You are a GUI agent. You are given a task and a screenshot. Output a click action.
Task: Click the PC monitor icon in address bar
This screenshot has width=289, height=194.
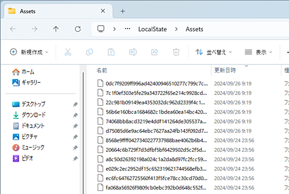point(101,29)
